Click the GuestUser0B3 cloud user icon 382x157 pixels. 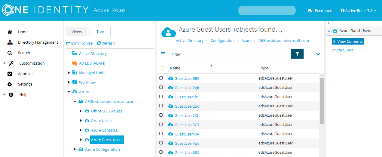click(171, 78)
